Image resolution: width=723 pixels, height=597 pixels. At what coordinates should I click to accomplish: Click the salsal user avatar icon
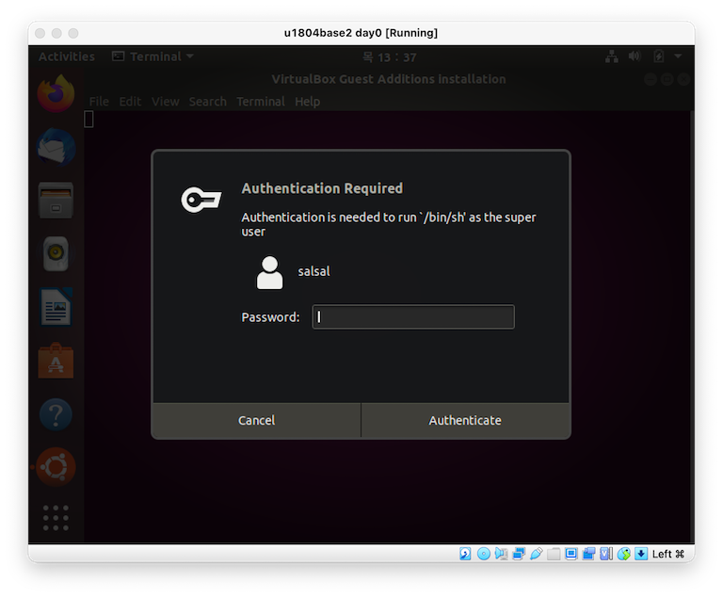(270, 273)
